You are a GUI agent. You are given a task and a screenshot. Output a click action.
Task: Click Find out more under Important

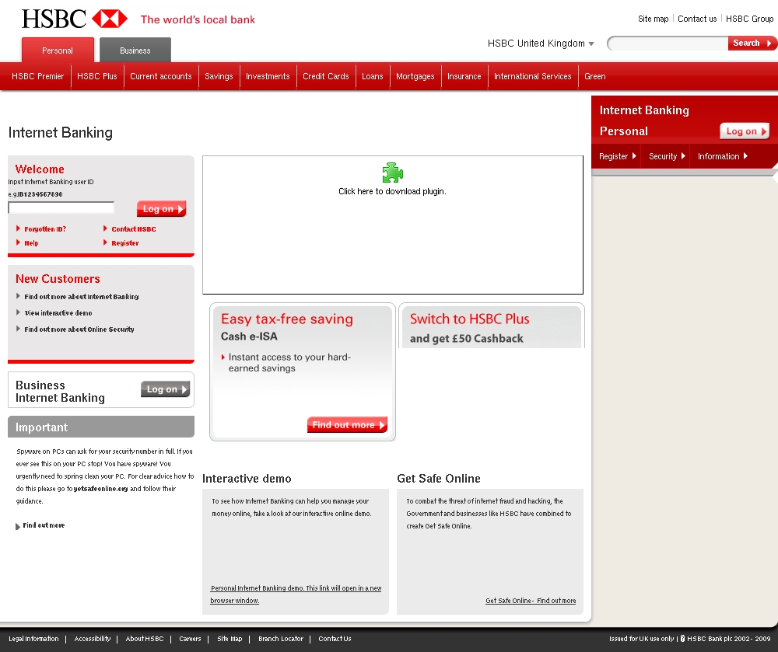coord(44,525)
